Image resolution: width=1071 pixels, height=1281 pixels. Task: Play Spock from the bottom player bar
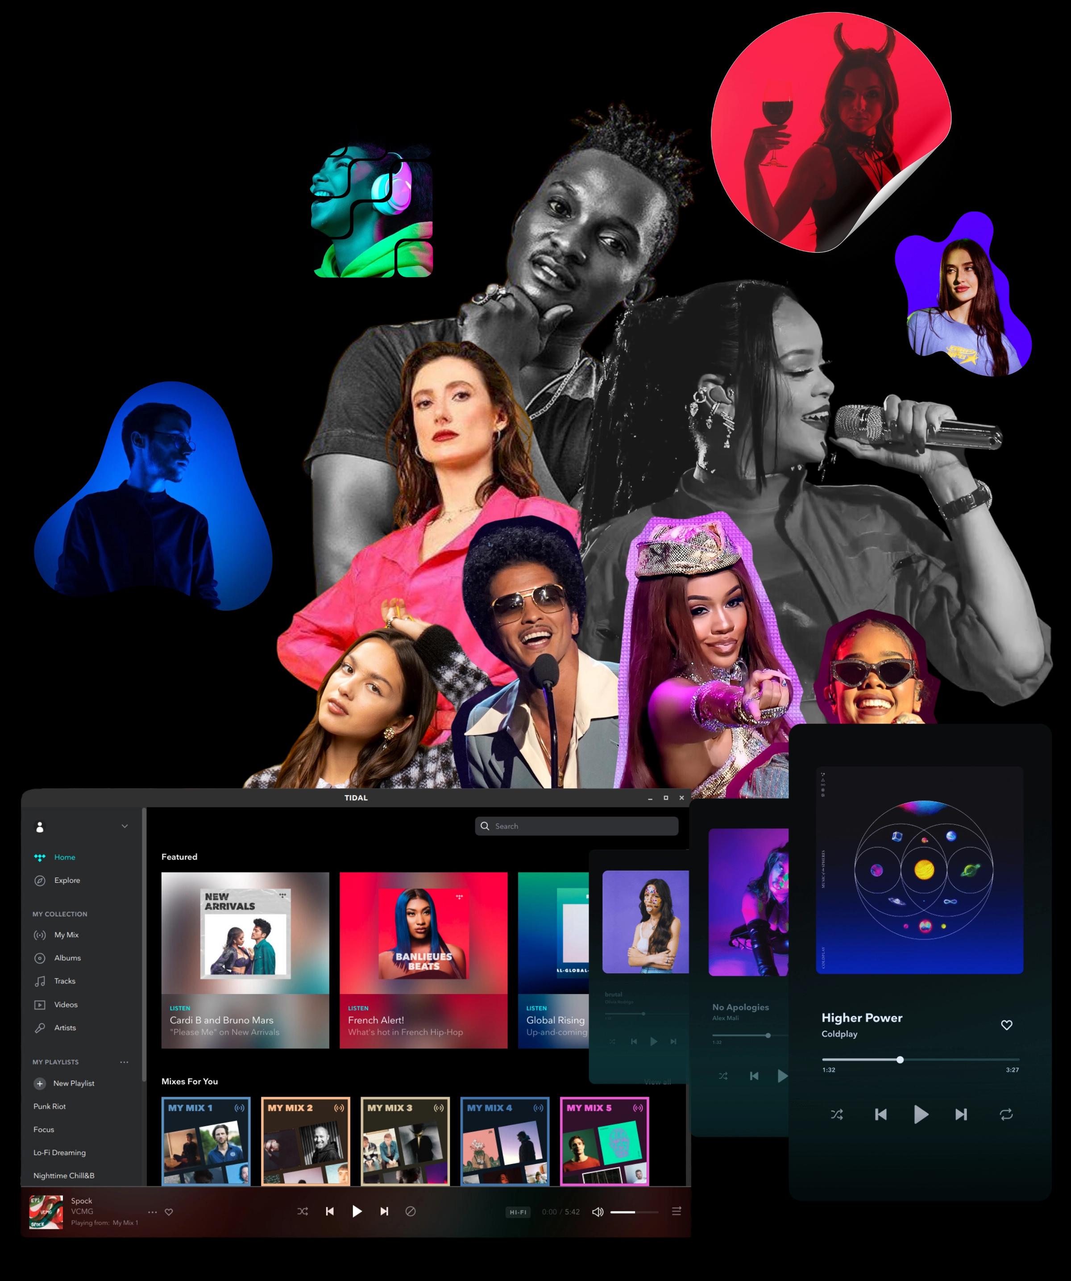357,1211
